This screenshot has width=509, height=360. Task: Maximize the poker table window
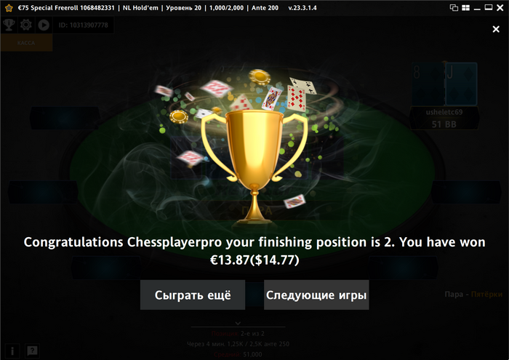[x=488, y=7]
